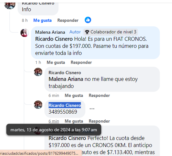Open Ricardo Cisnero avatar beside 'no me llame'
Screen dimensions: 172x156
[x=38, y=72]
